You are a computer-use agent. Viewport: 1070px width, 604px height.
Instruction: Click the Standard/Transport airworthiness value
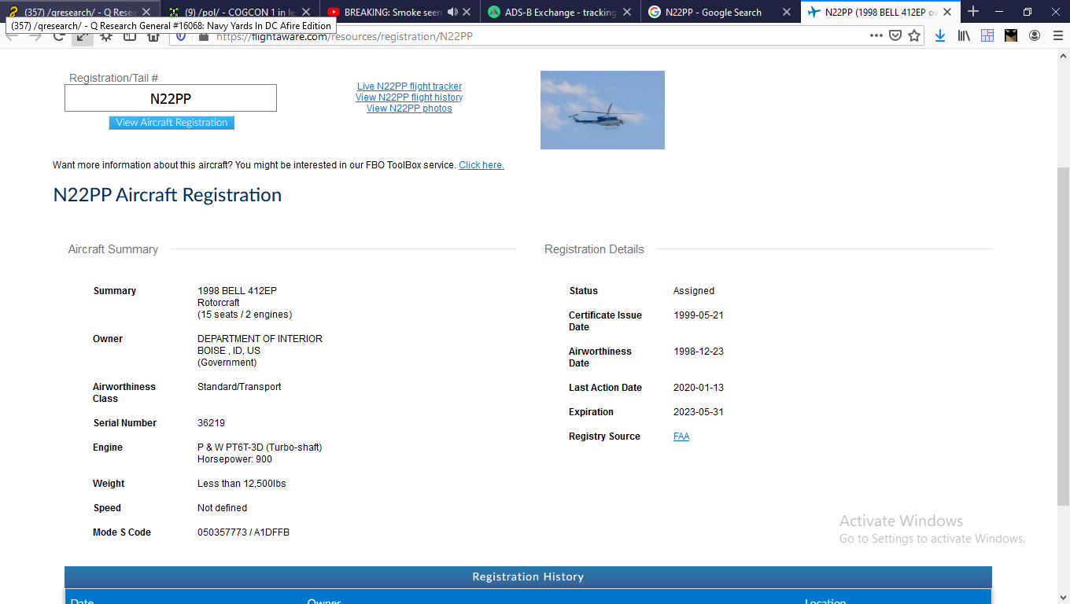[x=239, y=387]
